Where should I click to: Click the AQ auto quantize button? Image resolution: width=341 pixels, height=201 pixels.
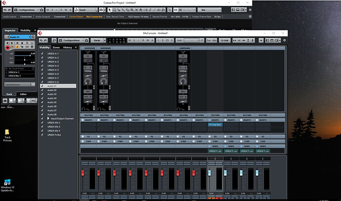pos(33,101)
